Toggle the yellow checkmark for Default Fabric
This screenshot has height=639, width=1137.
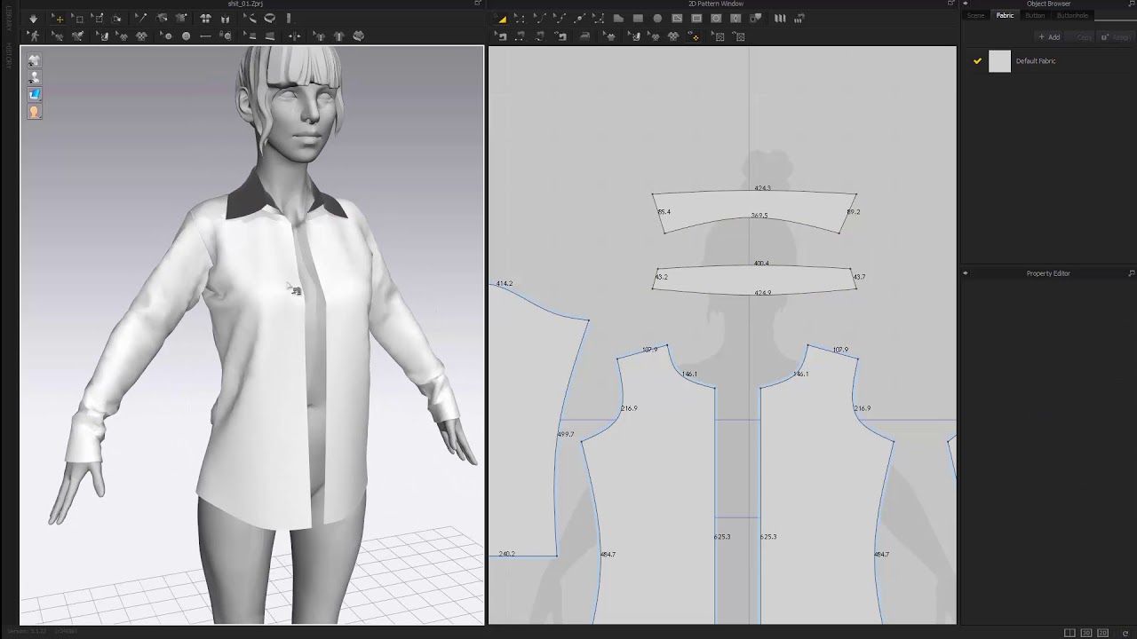click(x=977, y=61)
